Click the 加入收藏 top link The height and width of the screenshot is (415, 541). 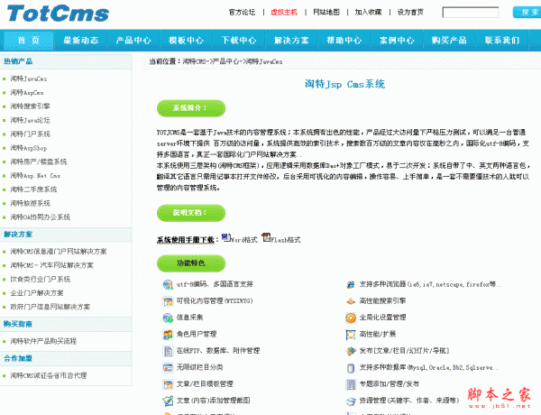tap(368, 13)
